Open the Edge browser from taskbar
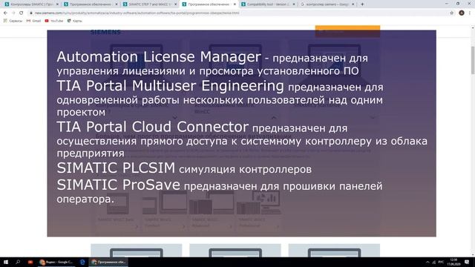The width and height of the screenshot is (475, 267). coord(82,262)
